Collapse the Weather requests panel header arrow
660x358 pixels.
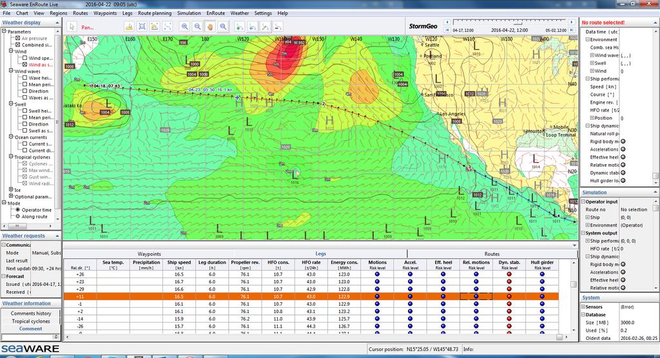57,236
